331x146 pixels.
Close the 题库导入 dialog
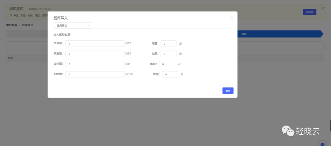pos(232,18)
